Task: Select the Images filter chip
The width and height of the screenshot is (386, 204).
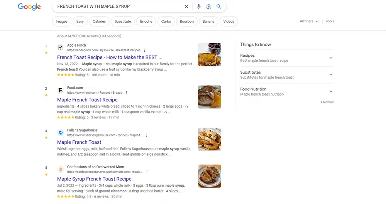Action: (x=61, y=22)
